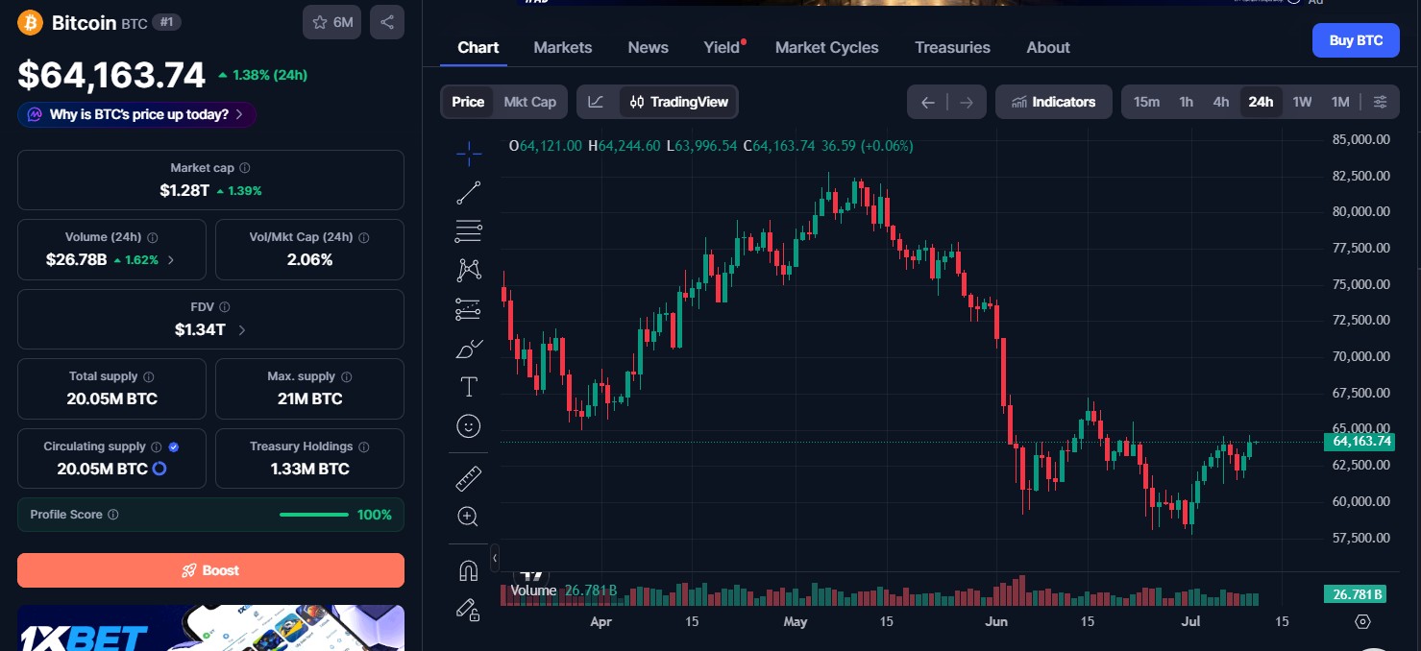Set chart interval to 4h

(x=1221, y=102)
